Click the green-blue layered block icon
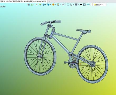Viewport: 116px width, 95px height. click(x=40, y=4)
